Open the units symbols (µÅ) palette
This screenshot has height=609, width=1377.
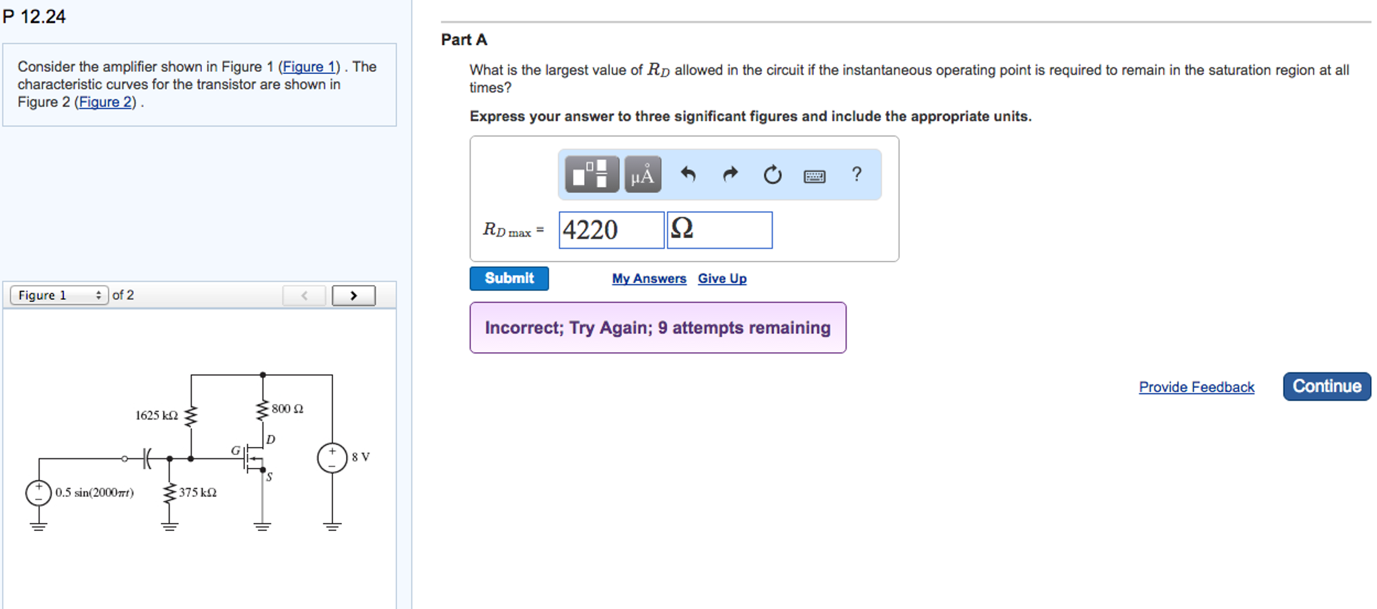643,174
